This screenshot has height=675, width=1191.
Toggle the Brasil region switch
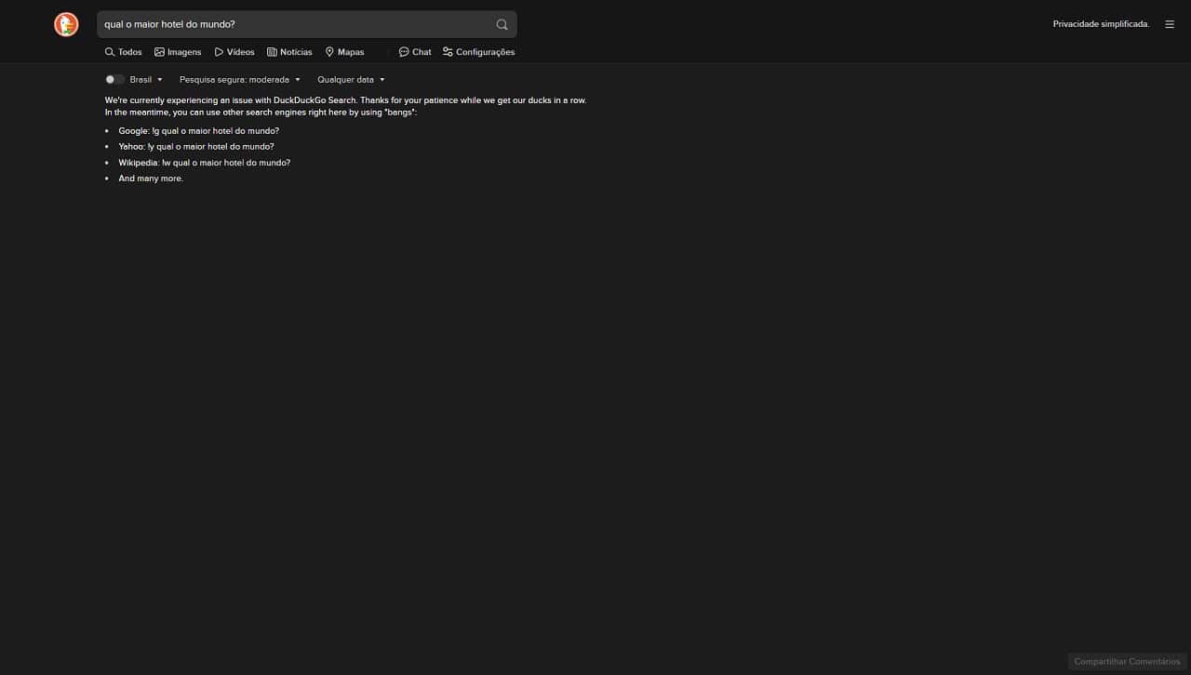pyautogui.click(x=114, y=80)
